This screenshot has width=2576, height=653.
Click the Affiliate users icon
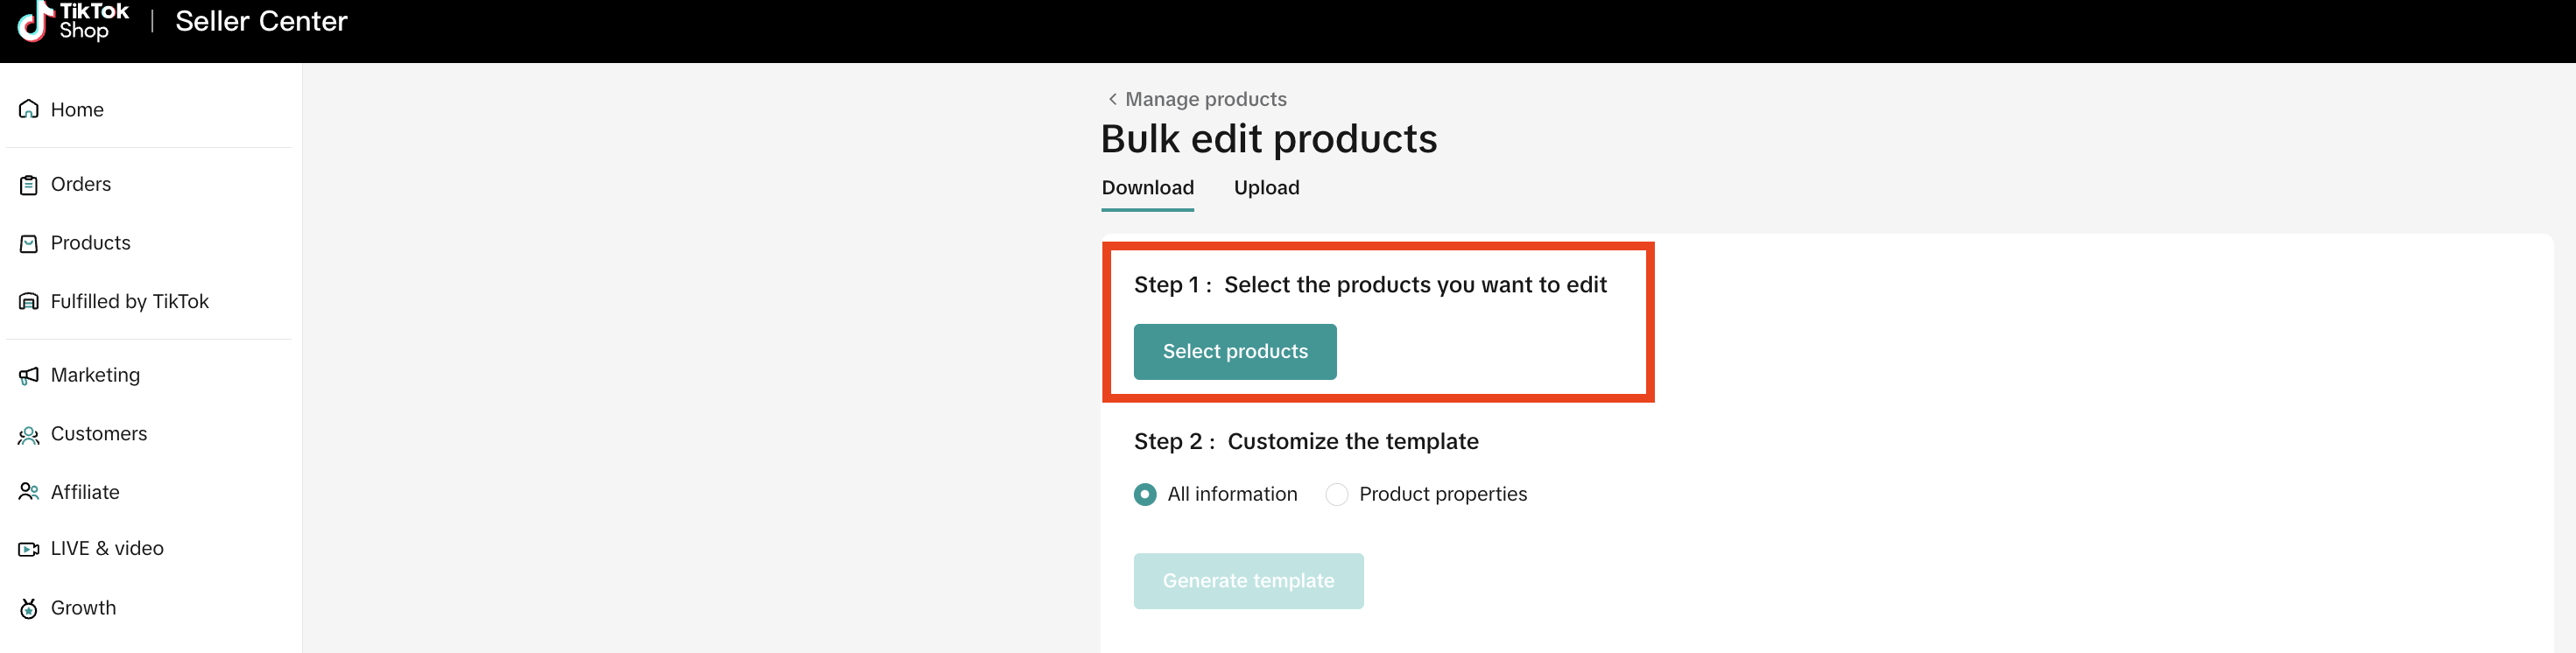coord(29,492)
